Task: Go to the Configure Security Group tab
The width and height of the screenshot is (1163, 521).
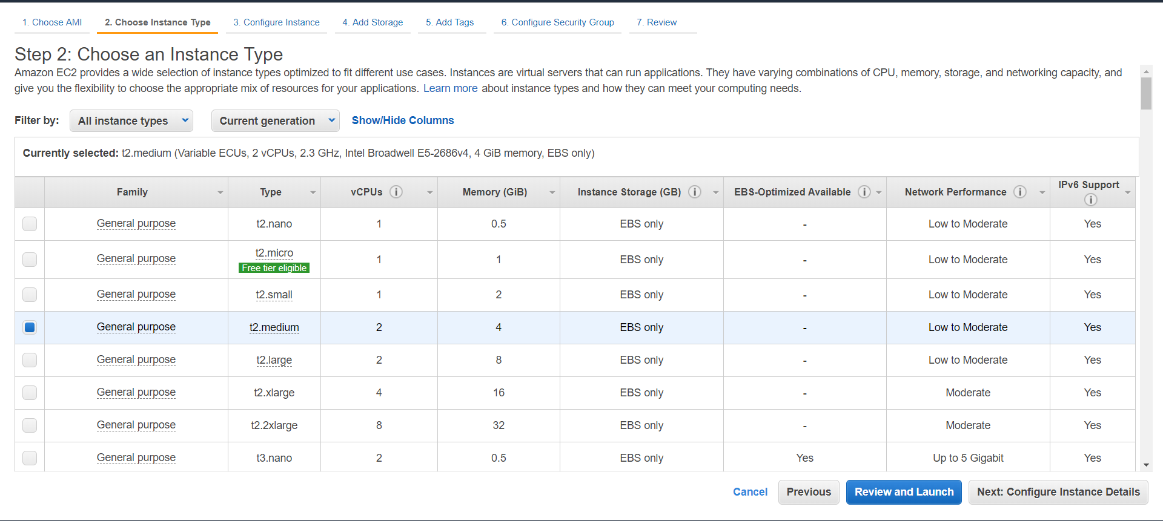Action: tap(557, 22)
